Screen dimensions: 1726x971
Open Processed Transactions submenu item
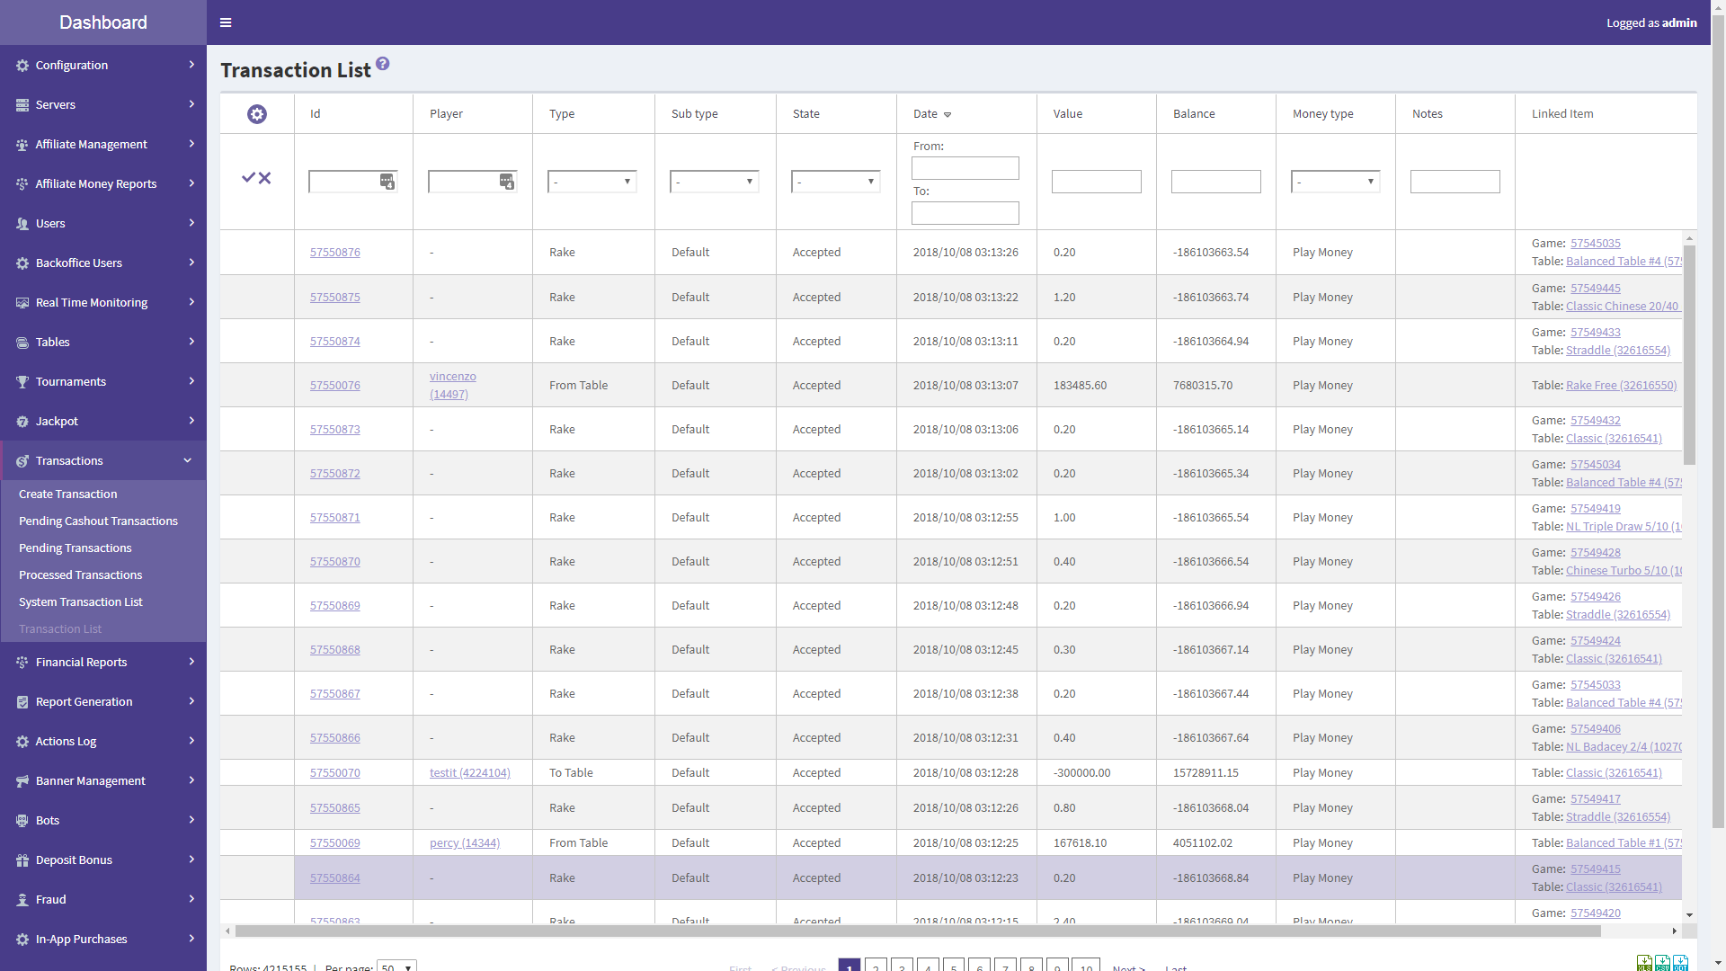(x=80, y=575)
